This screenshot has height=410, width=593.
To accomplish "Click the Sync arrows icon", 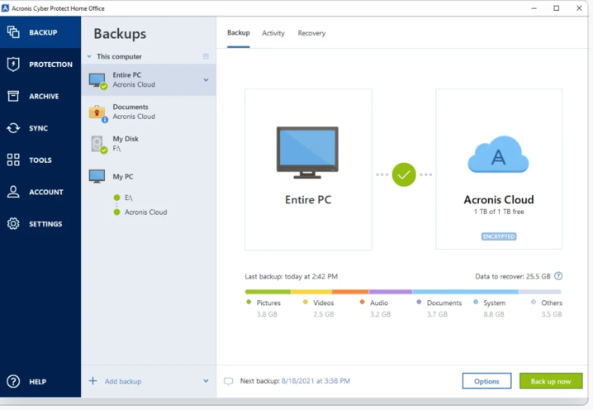I will point(13,128).
